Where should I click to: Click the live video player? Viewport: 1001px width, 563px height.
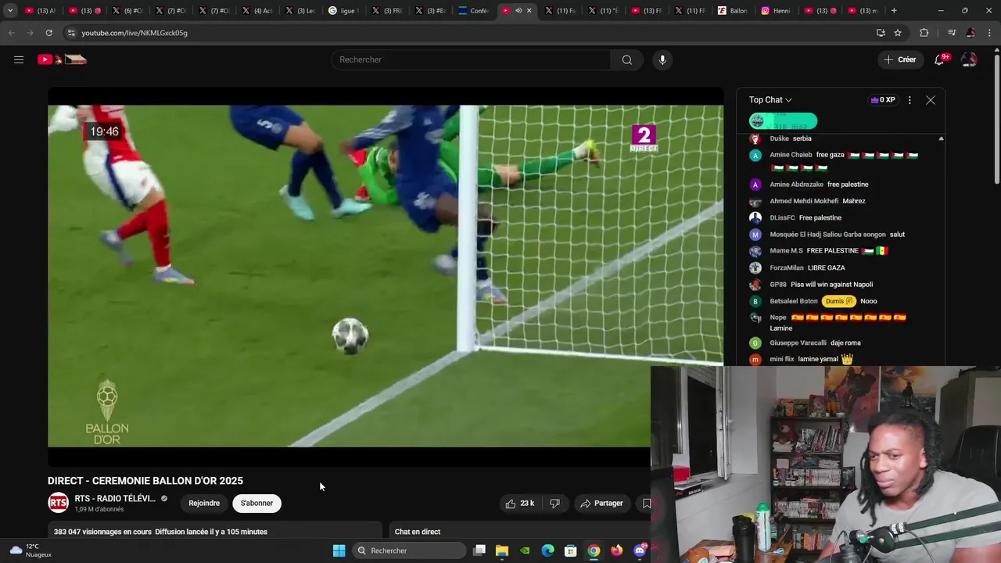click(x=386, y=276)
